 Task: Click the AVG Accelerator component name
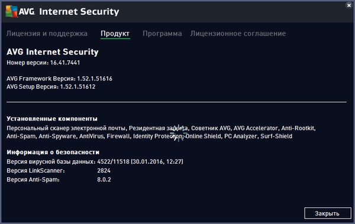coord(256,128)
